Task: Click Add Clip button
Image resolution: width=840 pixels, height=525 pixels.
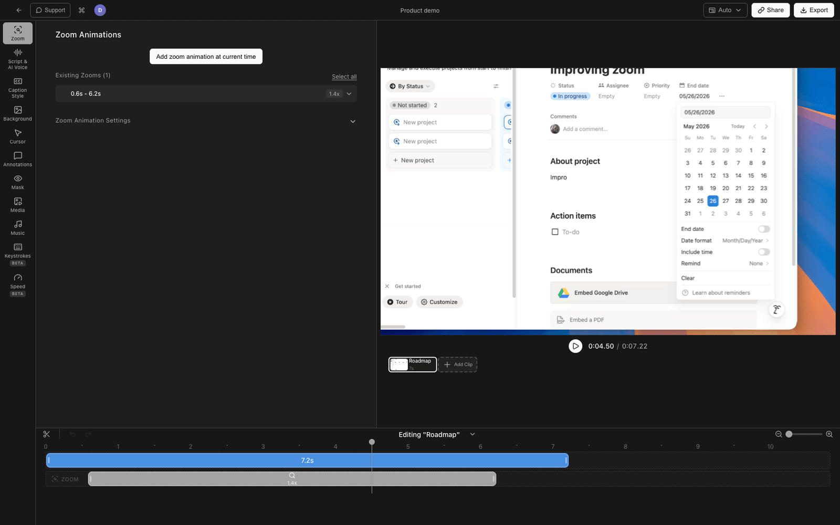Action: [458, 364]
